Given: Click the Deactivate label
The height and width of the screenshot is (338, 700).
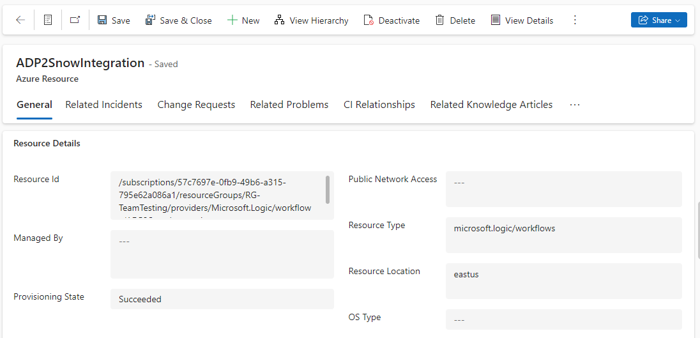Looking at the screenshot, I should pos(399,20).
